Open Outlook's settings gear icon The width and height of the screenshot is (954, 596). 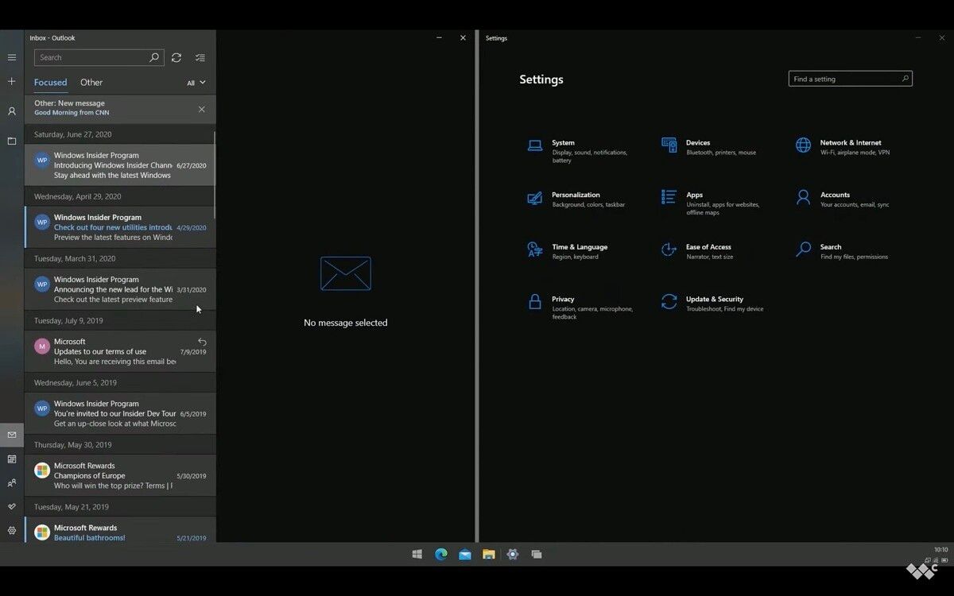11,530
